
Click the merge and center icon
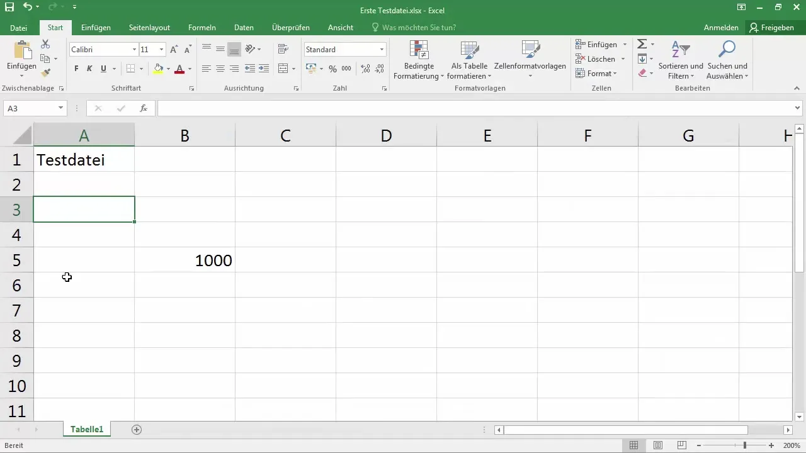[283, 69]
